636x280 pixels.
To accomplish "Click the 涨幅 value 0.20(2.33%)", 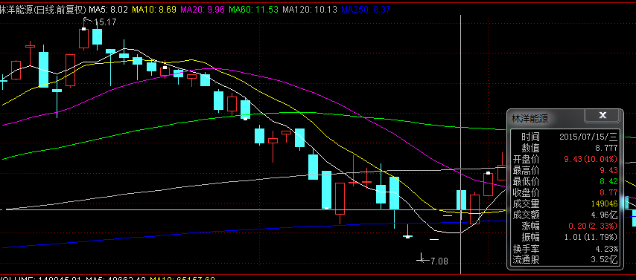I will tap(593, 226).
